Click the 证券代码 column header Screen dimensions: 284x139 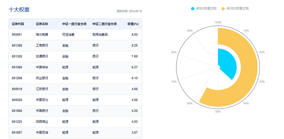coord(18,24)
